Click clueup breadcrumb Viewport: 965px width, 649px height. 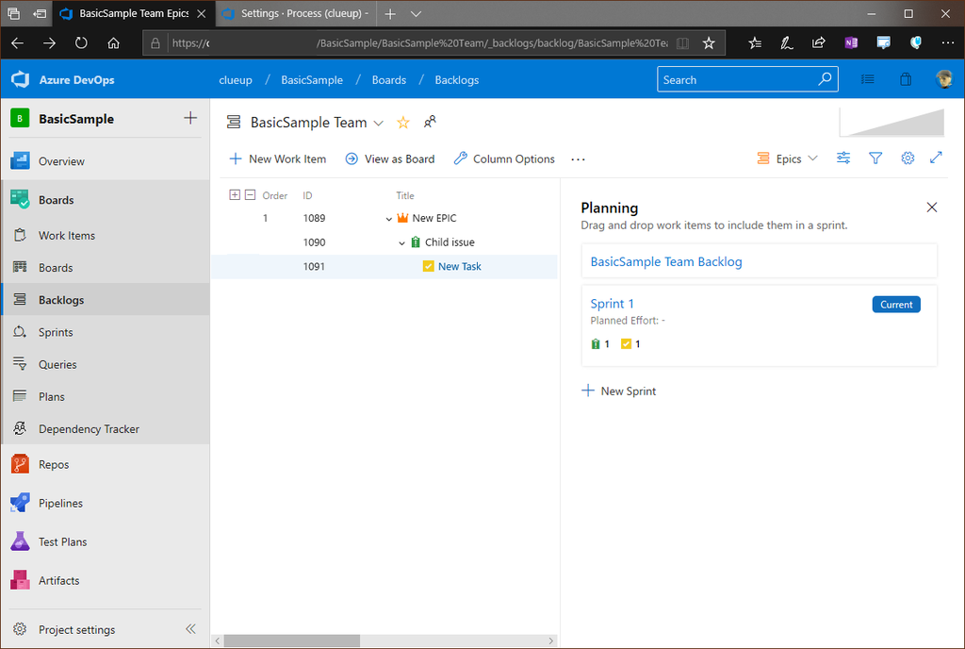(x=236, y=80)
